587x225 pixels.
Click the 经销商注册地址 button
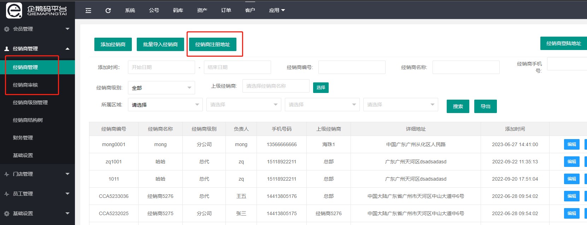(213, 44)
